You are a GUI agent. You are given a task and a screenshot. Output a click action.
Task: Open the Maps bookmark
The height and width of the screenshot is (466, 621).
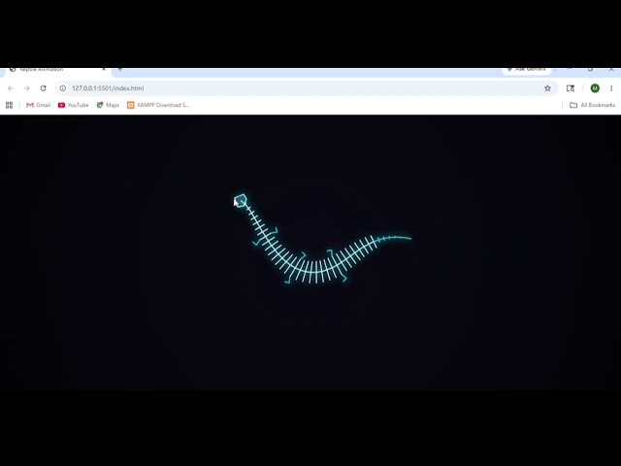pos(108,105)
